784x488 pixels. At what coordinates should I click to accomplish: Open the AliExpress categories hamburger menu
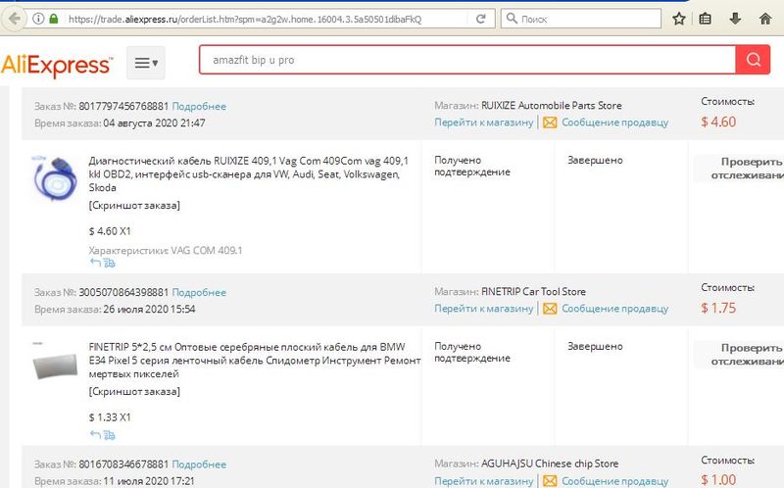(146, 63)
